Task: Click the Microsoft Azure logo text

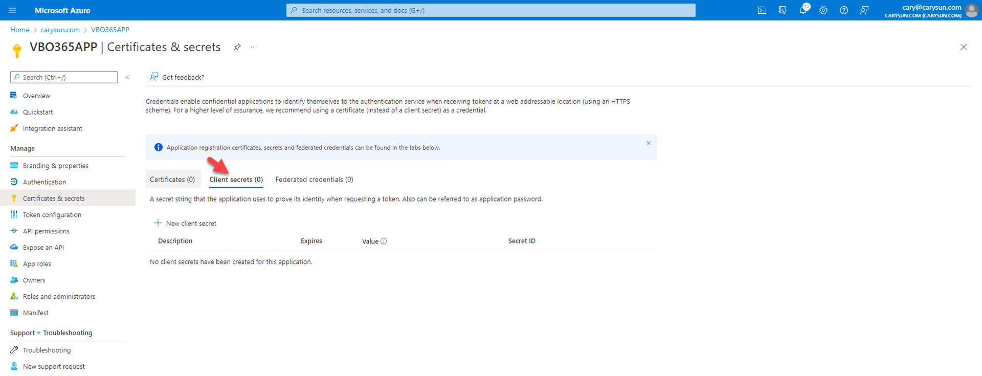Action: point(62,10)
